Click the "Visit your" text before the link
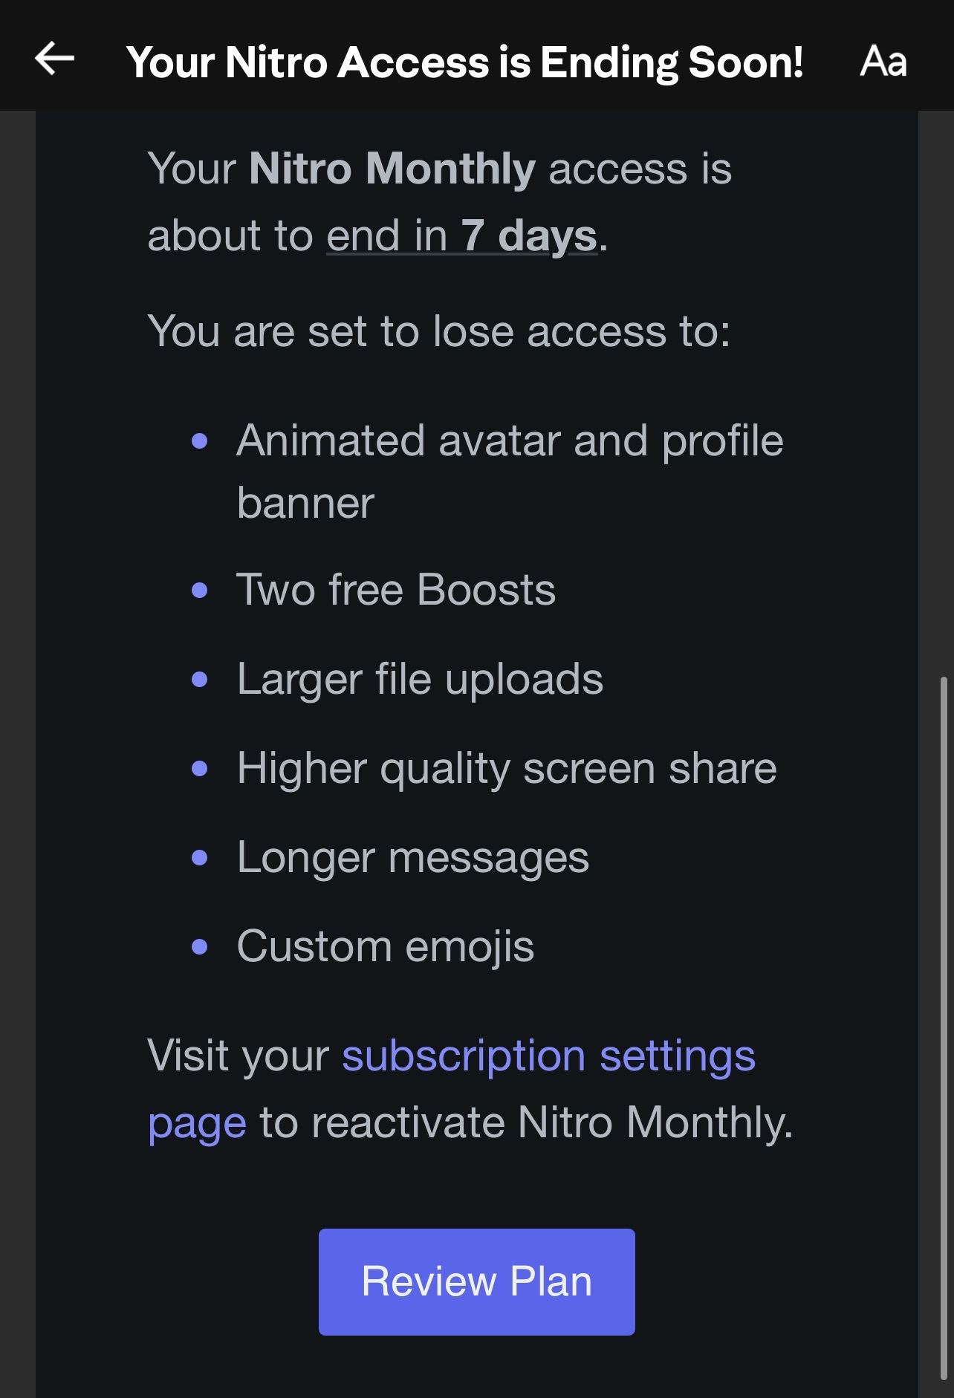Viewport: 954px width, 1398px height. click(x=238, y=1056)
